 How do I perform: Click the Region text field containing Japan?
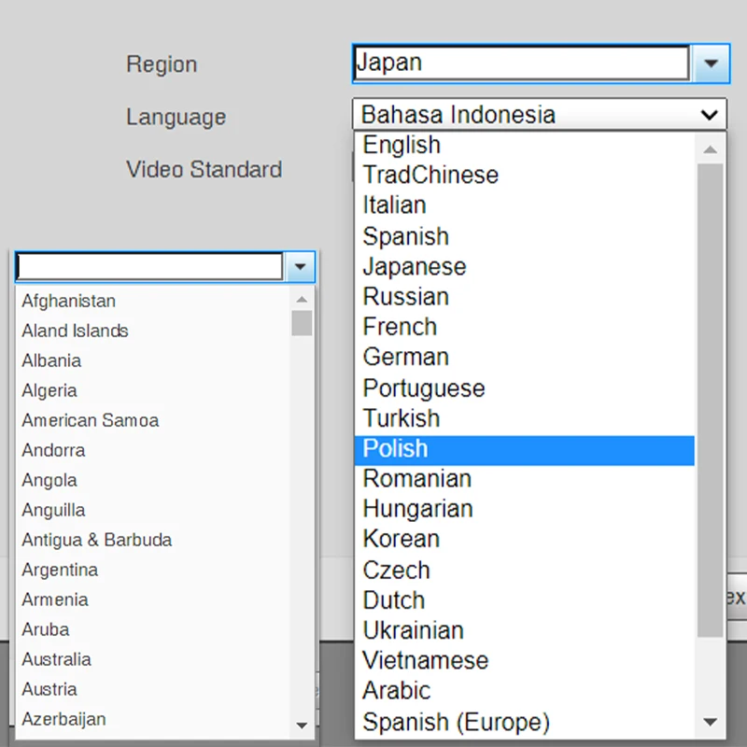coord(521,63)
